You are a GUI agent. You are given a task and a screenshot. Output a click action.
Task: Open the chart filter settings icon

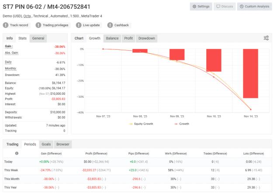266,38
